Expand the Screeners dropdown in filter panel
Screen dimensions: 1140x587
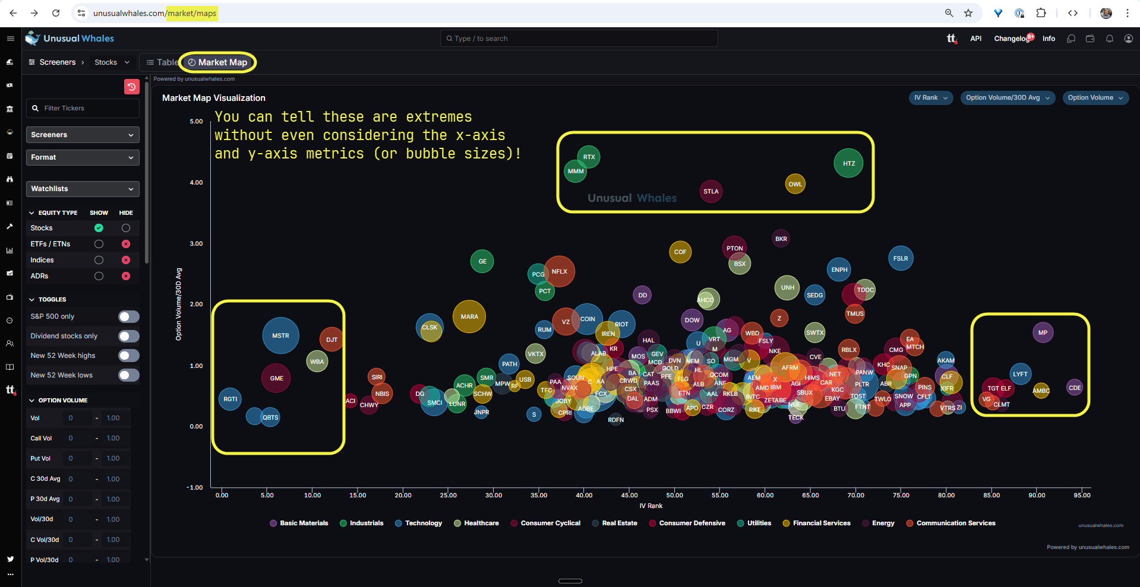pyautogui.click(x=83, y=135)
